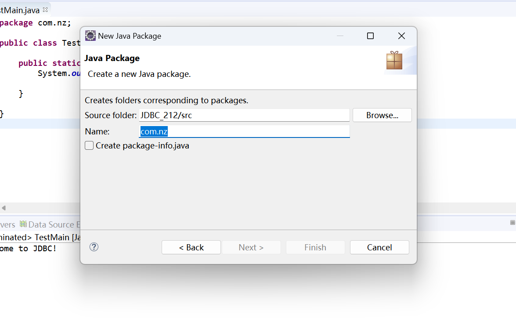Click the Eclipse icon in dialog title bar

coord(90,36)
